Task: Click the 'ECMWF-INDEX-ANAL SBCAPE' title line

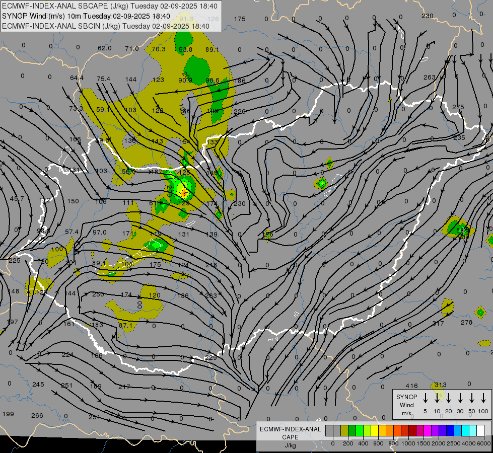Action: [x=109, y=6]
